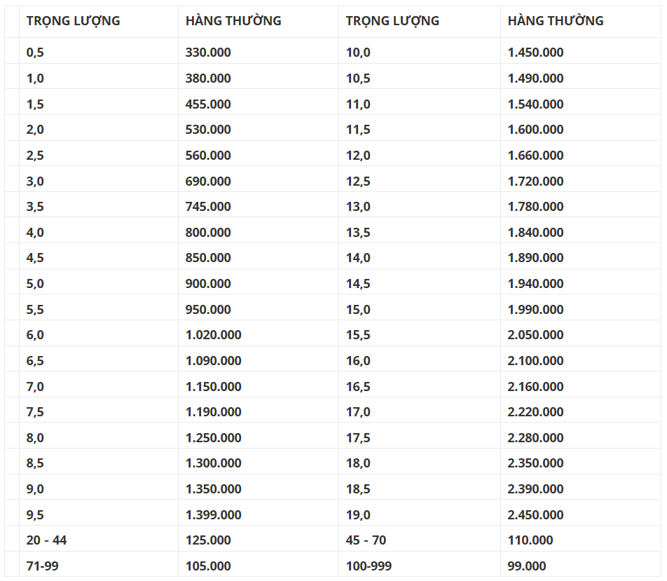The height and width of the screenshot is (581, 667).
Task: Click the 1.450.000 price cell
Action: [x=535, y=53]
